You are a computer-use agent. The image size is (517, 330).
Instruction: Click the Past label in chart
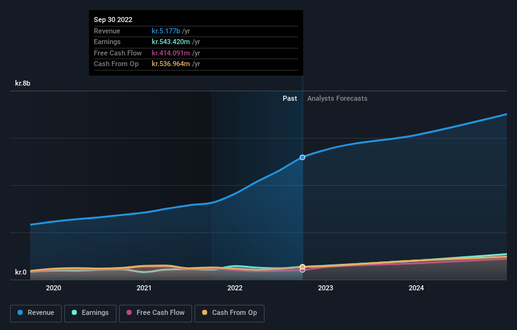[290, 98]
